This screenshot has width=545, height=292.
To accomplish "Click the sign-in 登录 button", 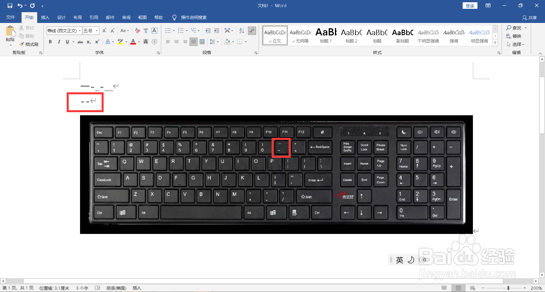I will point(470,6).
